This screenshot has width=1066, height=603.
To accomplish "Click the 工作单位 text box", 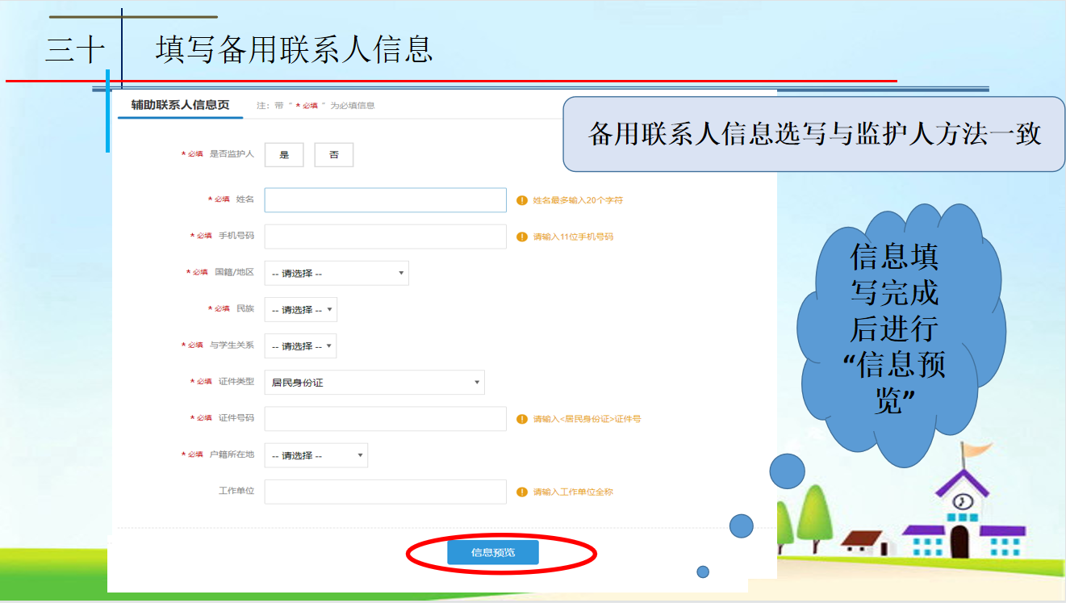I will [386, 492].
